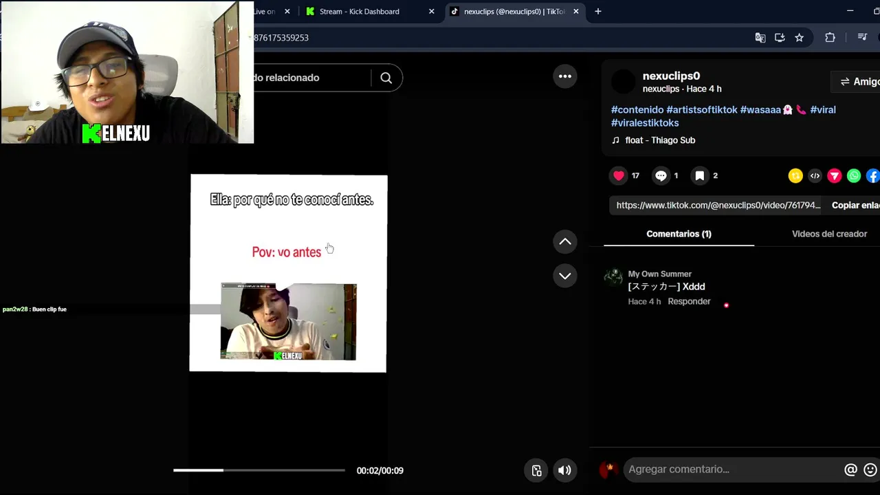Click your avatar beside comment box

(608, 470)
